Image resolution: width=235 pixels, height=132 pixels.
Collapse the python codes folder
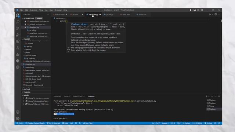tap(30, 55)
